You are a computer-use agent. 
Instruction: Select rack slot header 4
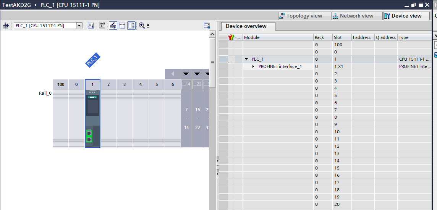coord(141,84)
